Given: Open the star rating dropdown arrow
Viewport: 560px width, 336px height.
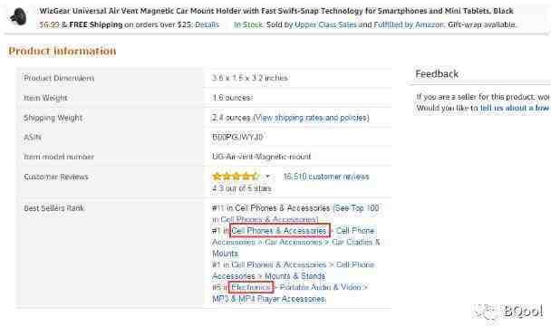Looking at the screenshot, I should pos(267,176).
